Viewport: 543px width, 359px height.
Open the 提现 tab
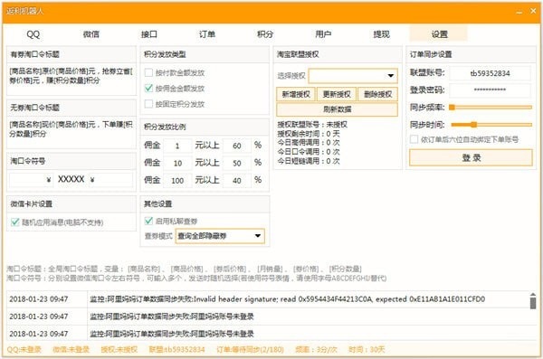381,34
